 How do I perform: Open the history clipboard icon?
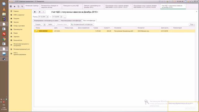pyautogui.click(x=18, y=6)
